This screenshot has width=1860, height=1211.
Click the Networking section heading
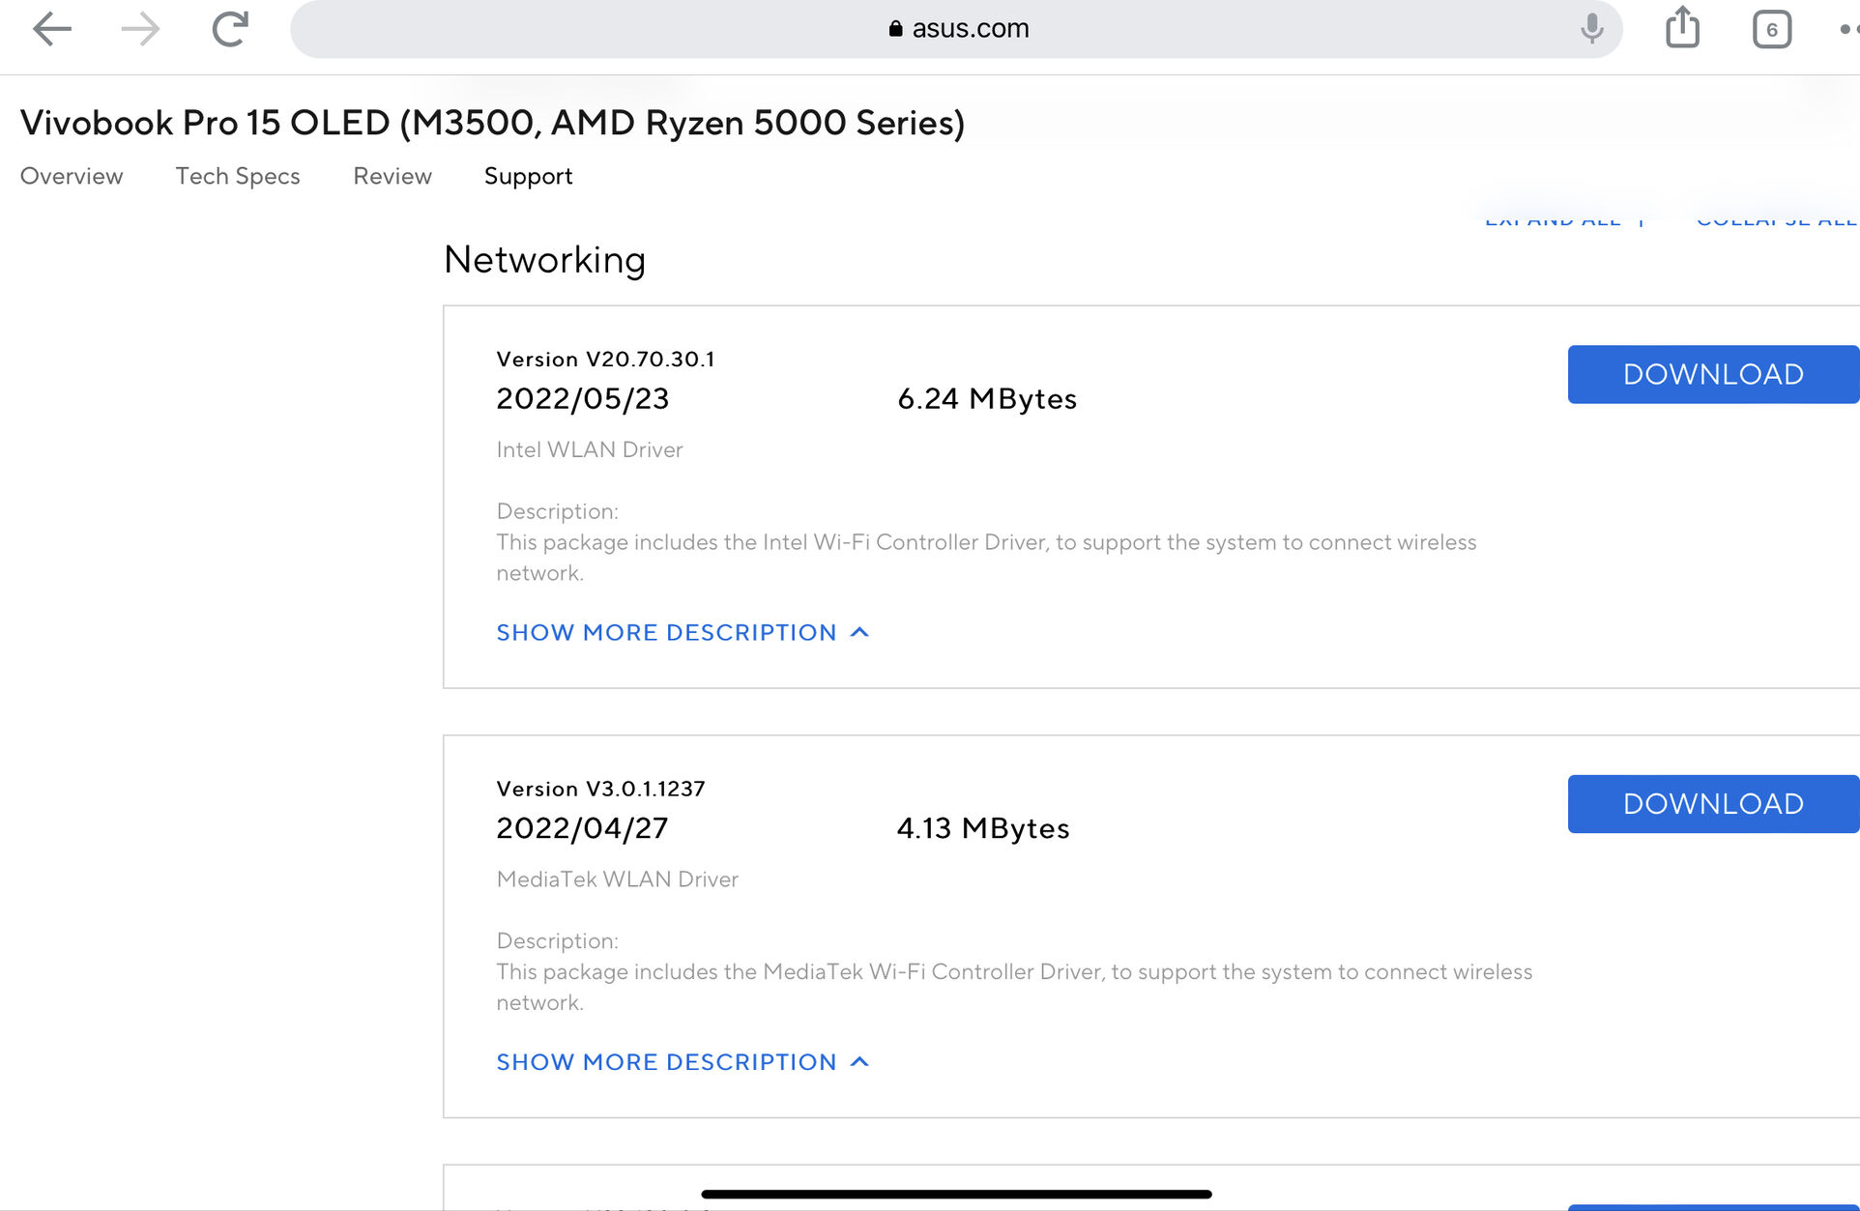545,259
